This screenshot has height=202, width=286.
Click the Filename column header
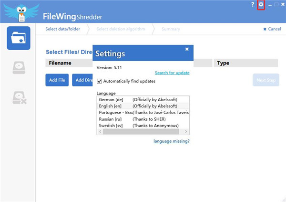69,63
